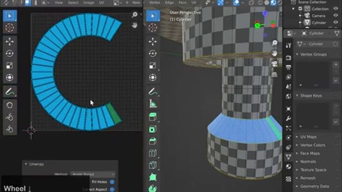Pick the Annotate tool in 3D viewport

point(153,92)
